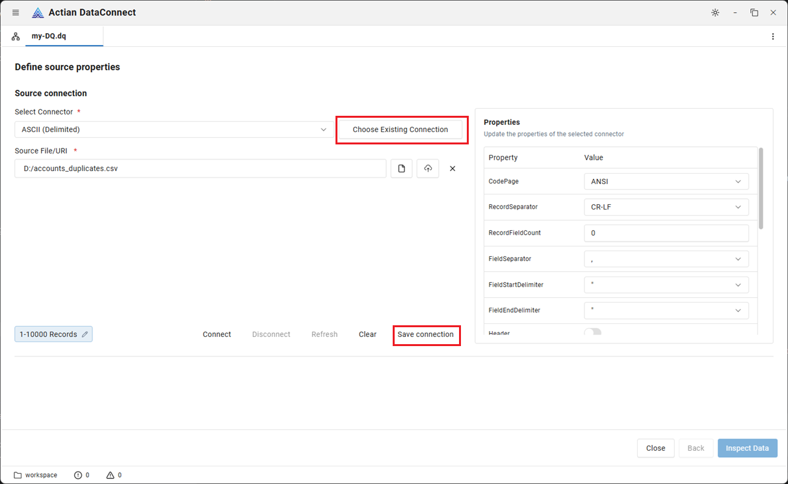Open the workspace folder icon

point(18,475)
